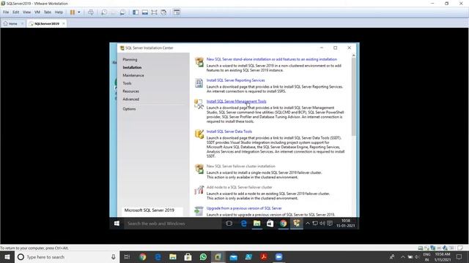Open WhatsApp in host taskbar
The height and width of the screenshot is (263, 469).
point(203,257)
